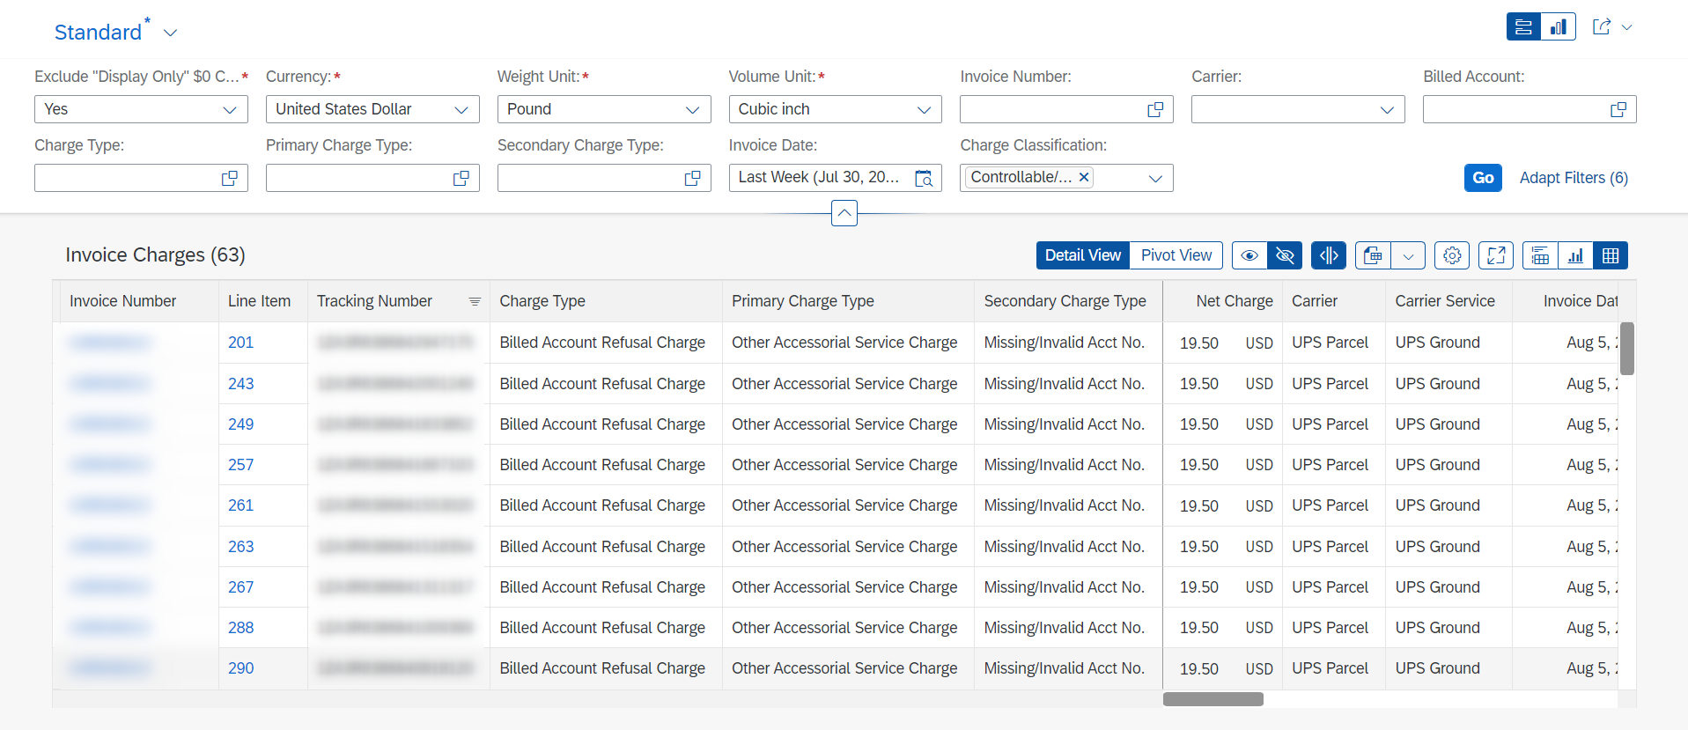Viewport: 1688px width, 730px height.
Task: Open line item 257 link
Action: pos(240,465)
